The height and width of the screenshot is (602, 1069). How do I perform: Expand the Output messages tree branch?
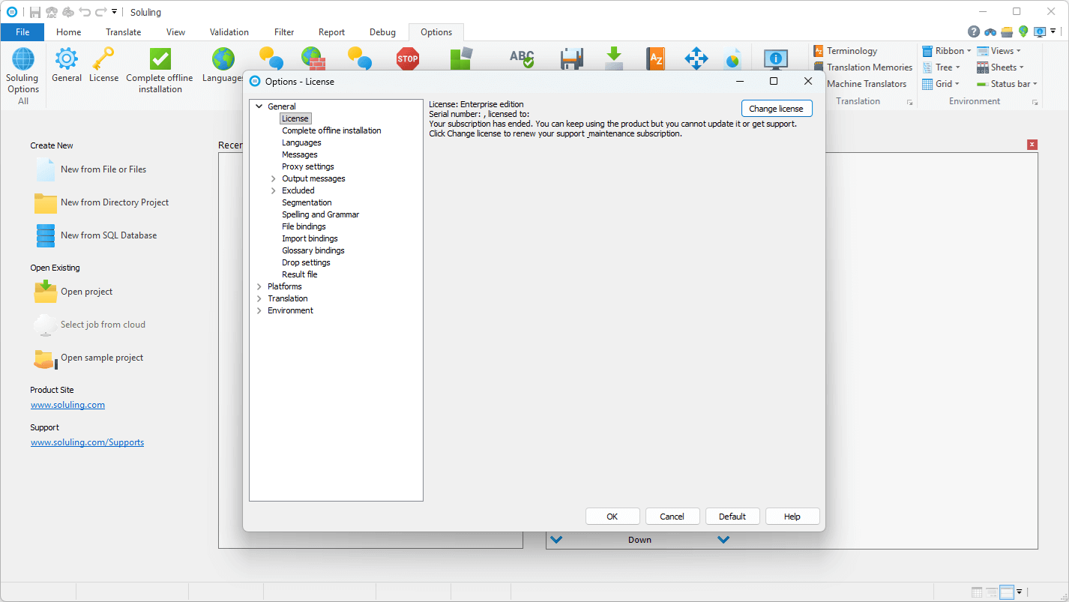(273, 178)
